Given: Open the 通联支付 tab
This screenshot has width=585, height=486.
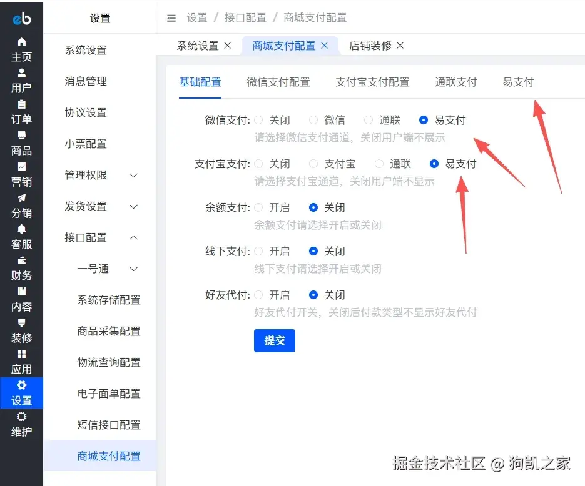Looking at the screenshot, I should tap(455, 82).
